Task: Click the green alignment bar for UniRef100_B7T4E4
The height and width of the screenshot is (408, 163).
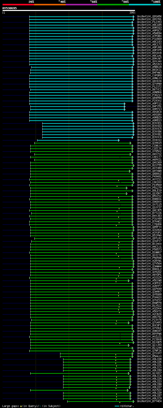Action: (101, 401)
